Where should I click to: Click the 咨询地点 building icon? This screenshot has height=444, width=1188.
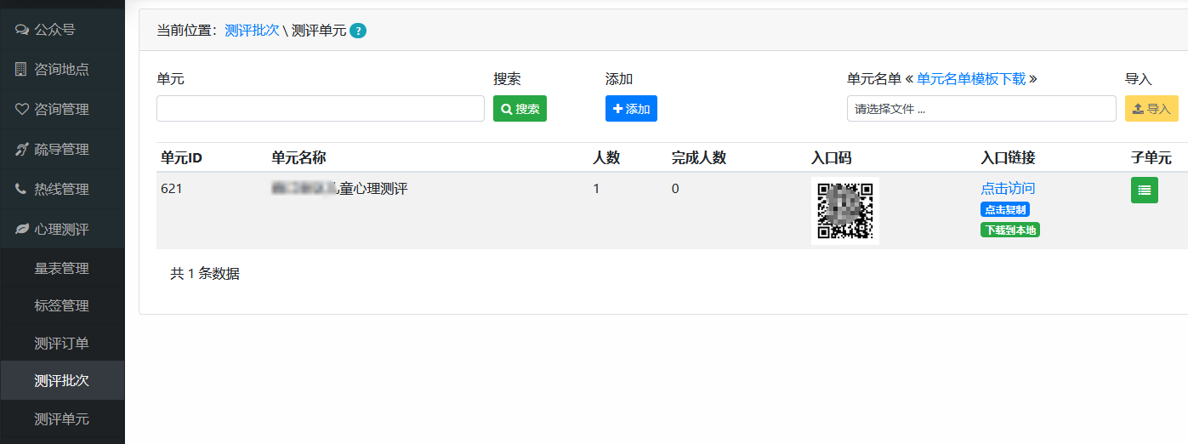click(21, 69)
